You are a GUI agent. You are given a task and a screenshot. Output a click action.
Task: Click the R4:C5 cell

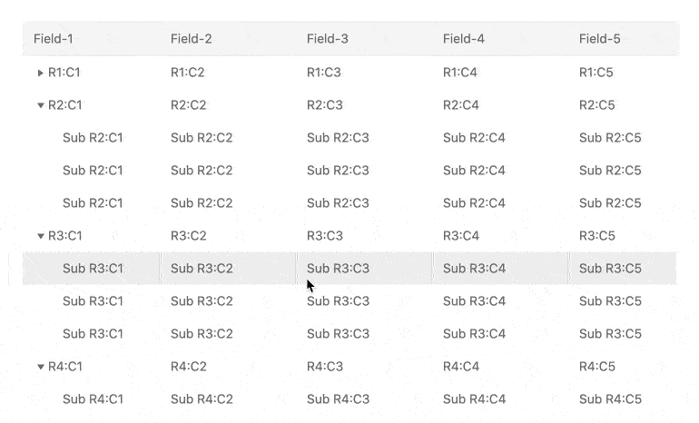coord(596,367)
